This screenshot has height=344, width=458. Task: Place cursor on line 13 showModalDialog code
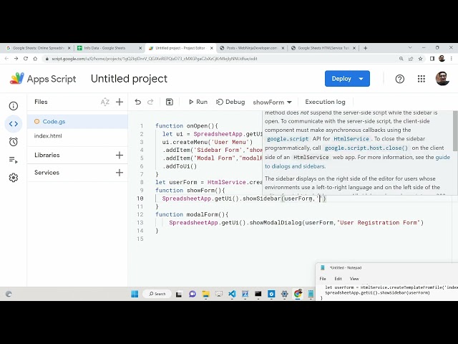pyautogui.click(x=296, y=223)
